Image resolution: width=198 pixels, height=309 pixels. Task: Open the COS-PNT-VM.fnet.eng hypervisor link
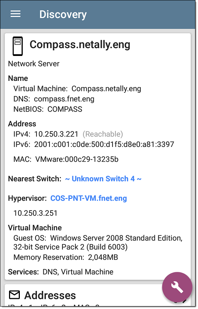(x=89, y=198)
